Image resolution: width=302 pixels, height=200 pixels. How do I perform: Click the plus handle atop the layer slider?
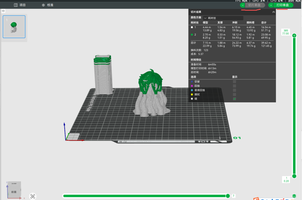click(294, 36)
